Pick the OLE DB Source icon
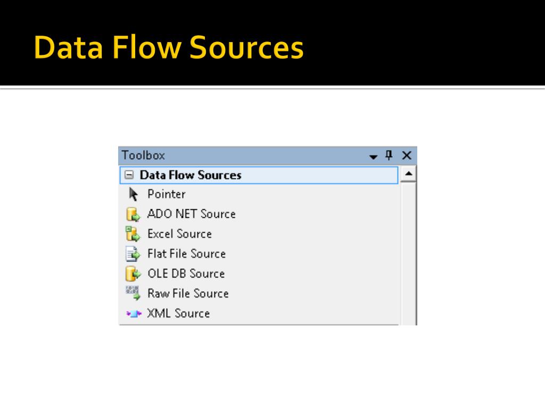Viewport: 545px width, 409px height. pos(133,274)
